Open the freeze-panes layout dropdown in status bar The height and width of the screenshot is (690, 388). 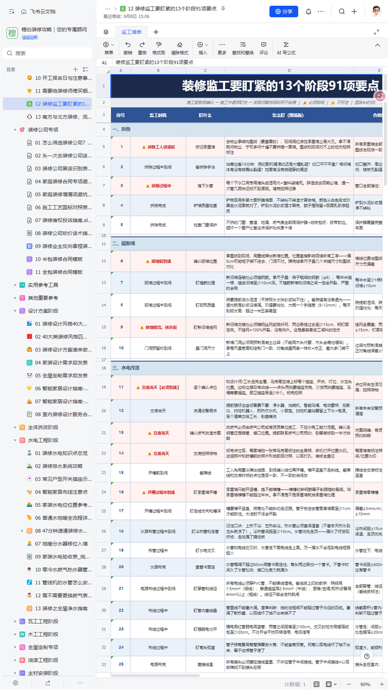point(331,684)
